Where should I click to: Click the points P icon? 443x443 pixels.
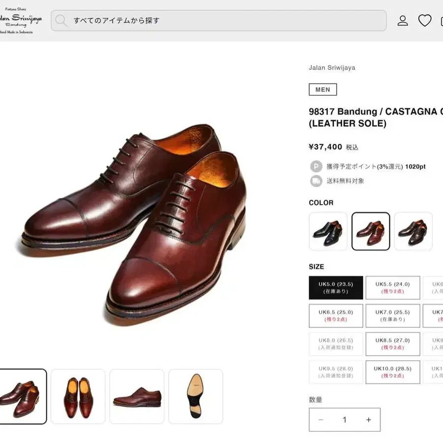316,166
